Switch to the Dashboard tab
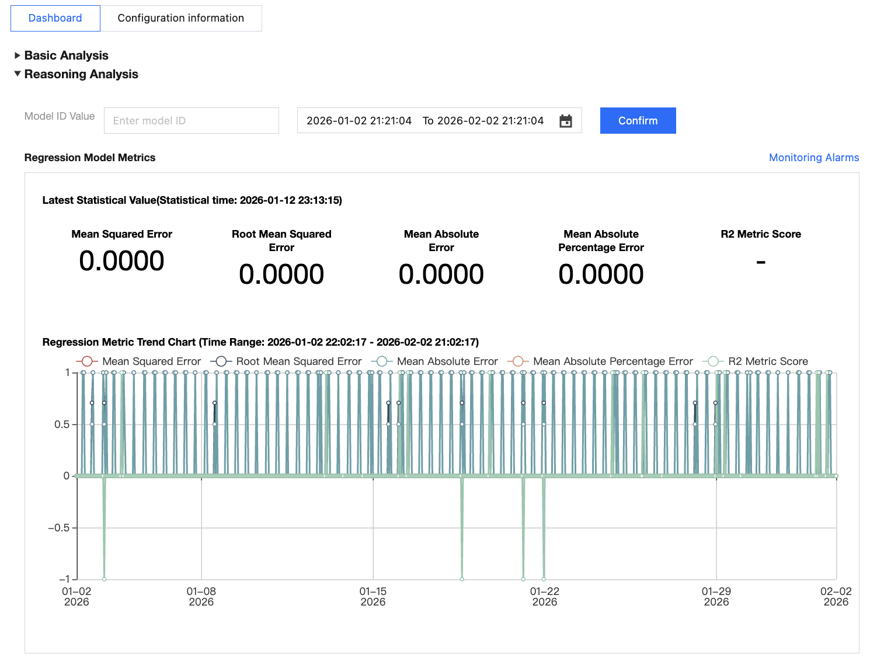 pos(55,18)
